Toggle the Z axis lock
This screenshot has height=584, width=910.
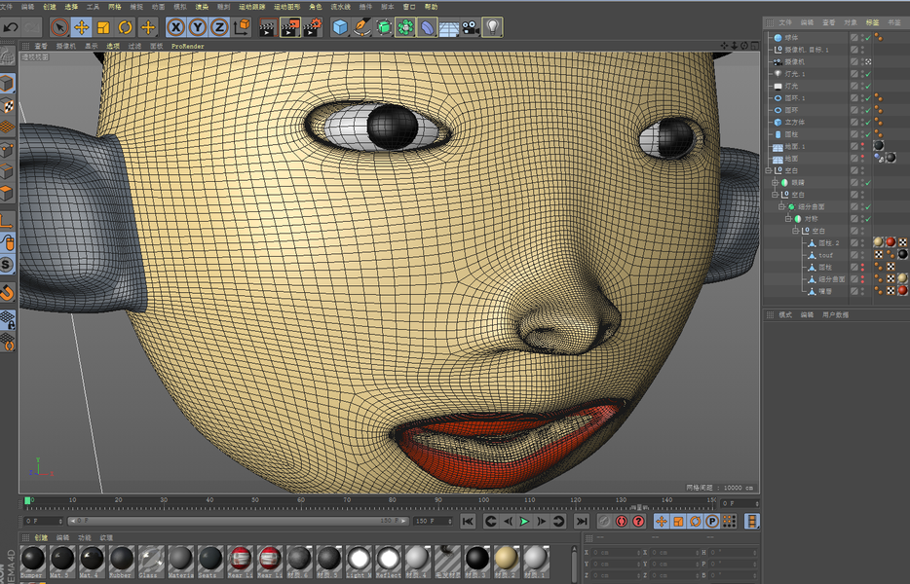(219, 27)
